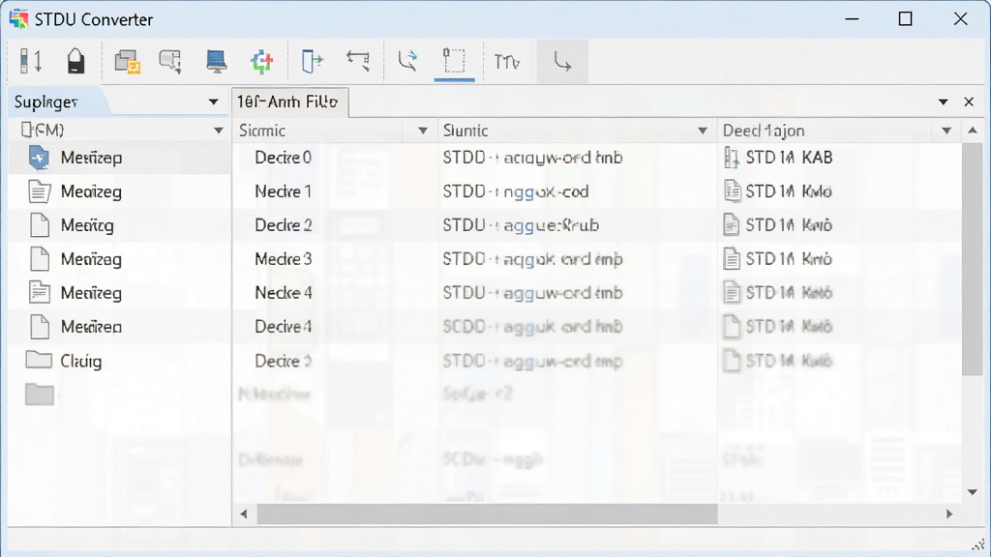The width and height of the screenshot is (991, 557).
Task: Select the 'Mecire 3' row cell
Action: (x=284, y=259)
